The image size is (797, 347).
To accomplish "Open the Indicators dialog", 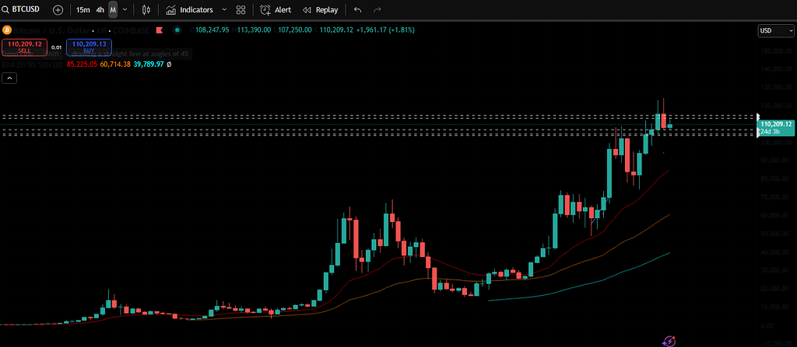I will [190, 9].
